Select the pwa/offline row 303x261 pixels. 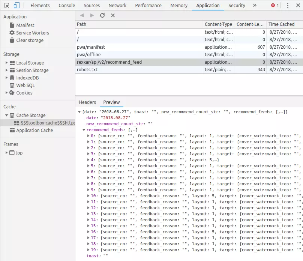(x=189, y=55)
